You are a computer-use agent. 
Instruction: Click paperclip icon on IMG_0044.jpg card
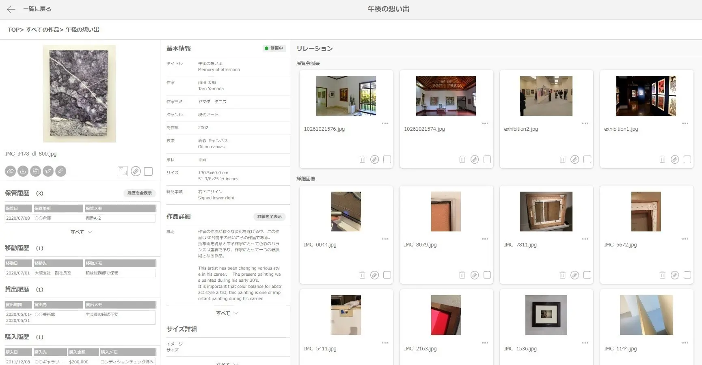[375, 275]
